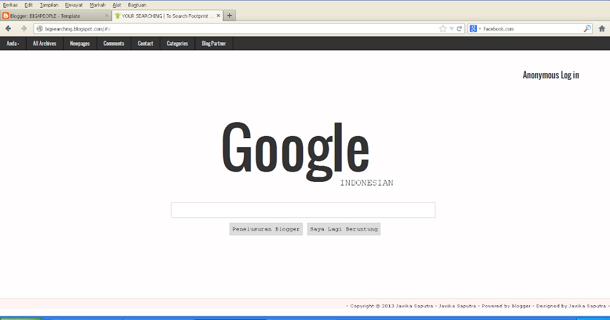Click Contact in the navigation bar
Viewport: 610px width, 320px height.
(x=145, y=44)
